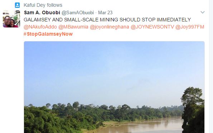Visit the @NAkufoAddo mention
The height and width of the screenshot is (133, 213).
click(40, 27)
